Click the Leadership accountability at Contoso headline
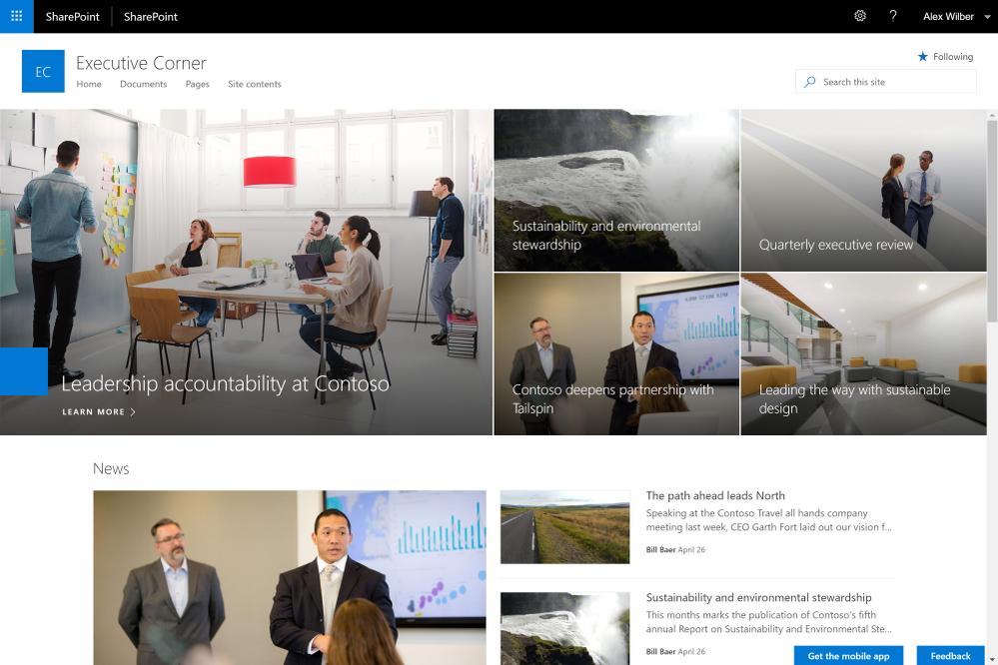Image resolution: width=998 pixels, height=665 pixels. 226,383
